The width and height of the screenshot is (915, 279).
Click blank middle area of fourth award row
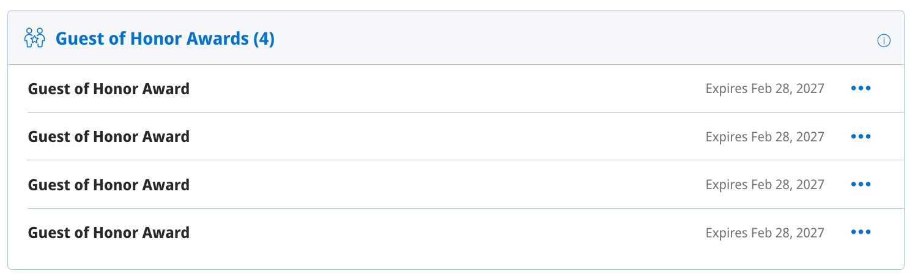point(446,232)
